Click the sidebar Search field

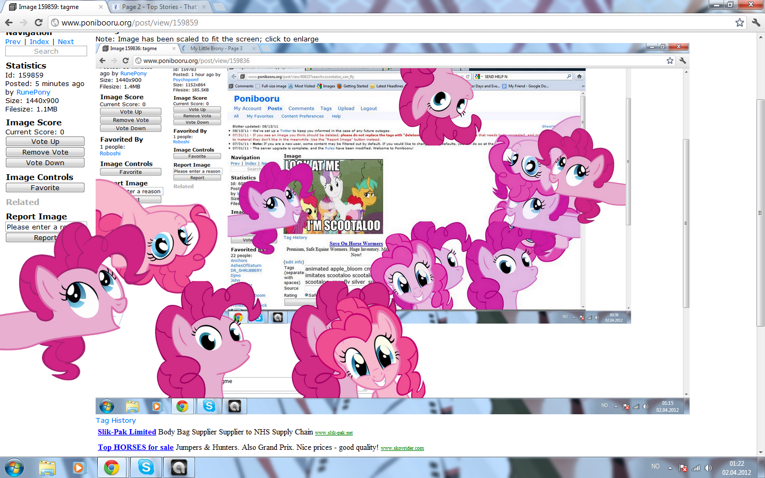tap(46, 51)
